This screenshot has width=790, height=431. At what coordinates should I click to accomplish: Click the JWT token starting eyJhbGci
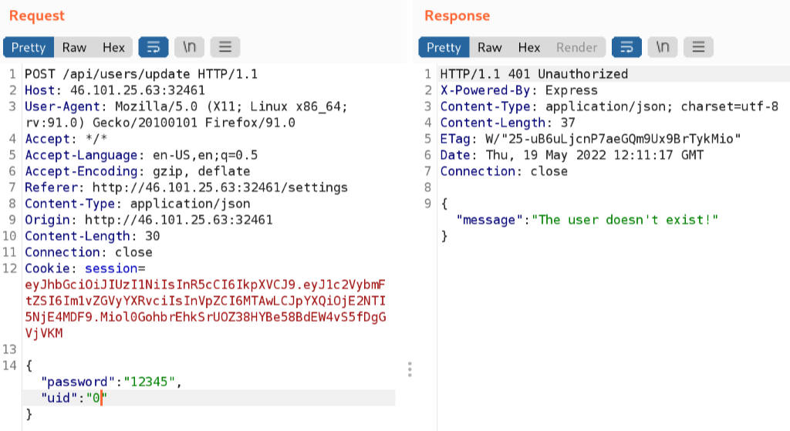click(x=205, y=308)
